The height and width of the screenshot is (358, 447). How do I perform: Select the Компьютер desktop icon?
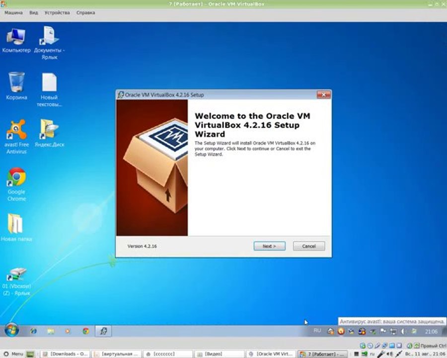click(x=16, y=40)
